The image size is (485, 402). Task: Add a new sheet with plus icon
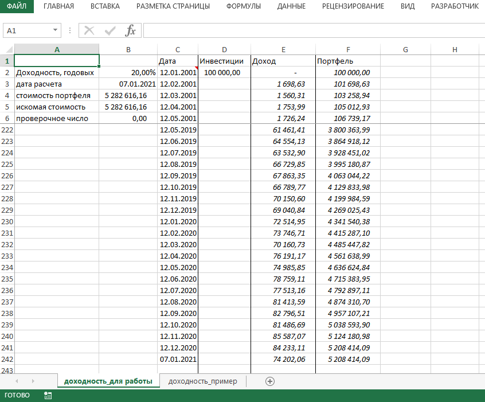(269, 381)
